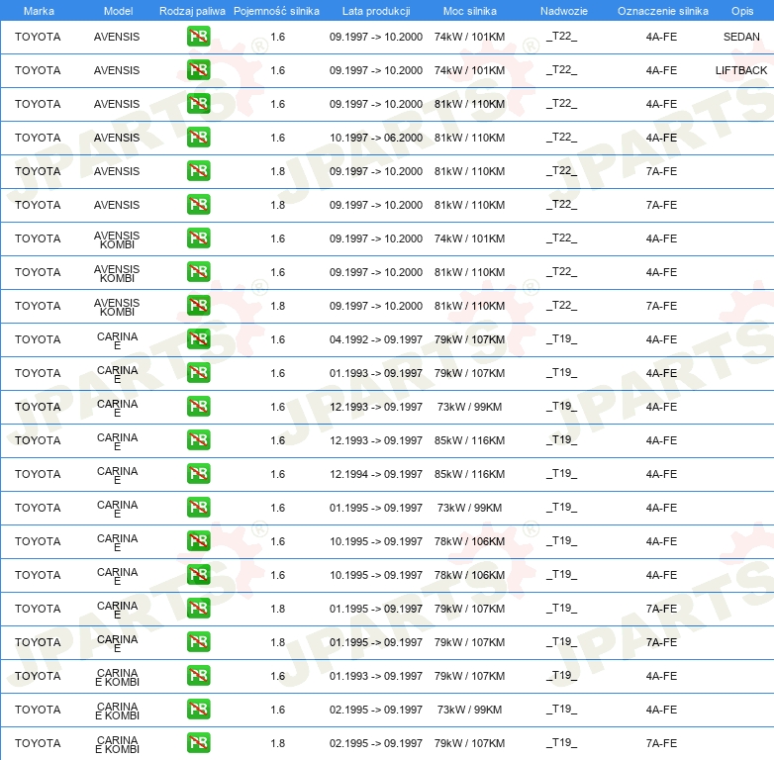Click fuel icon in Carina E 04.1992 row
Screen dimensions: 774x760
pos(198,339)
